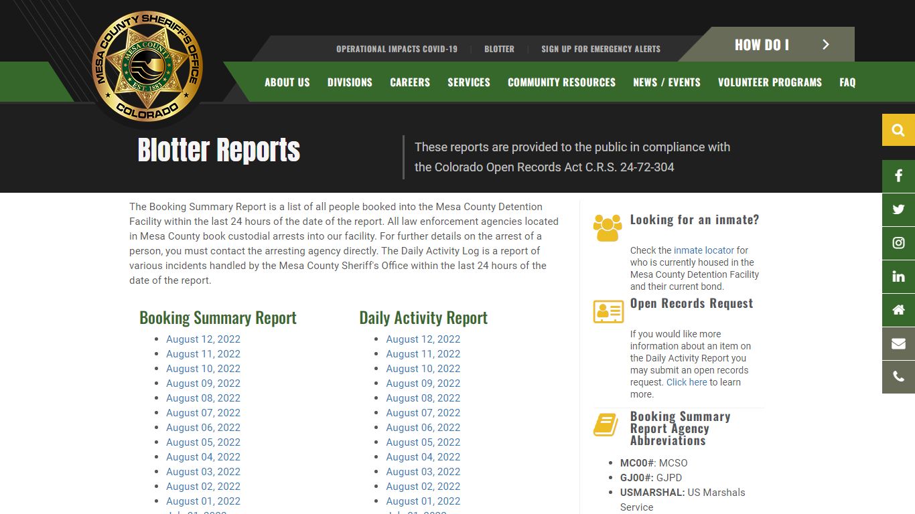Viewport: 915px width, 514px height.
Task: Click the phone sidebar icon
Action: point(898,377)
